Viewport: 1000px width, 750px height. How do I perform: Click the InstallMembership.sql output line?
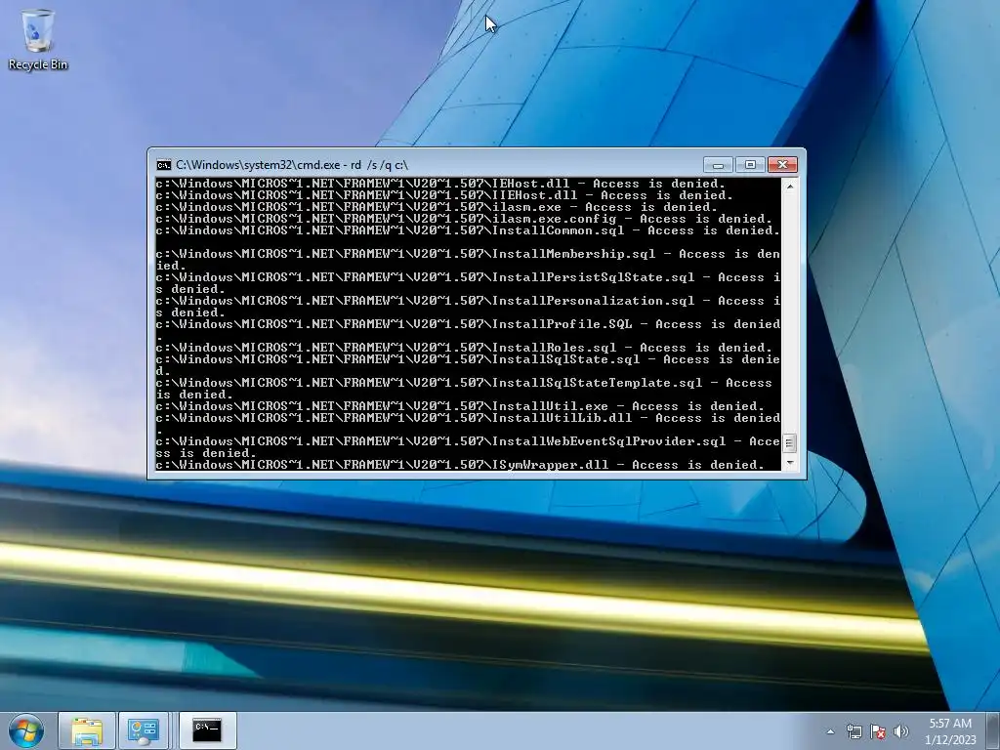[468, 260]
